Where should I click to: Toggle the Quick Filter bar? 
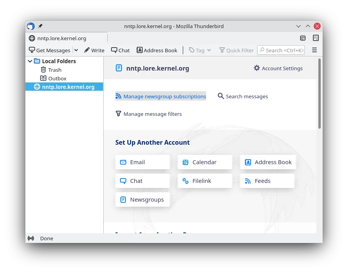(236, 50)
